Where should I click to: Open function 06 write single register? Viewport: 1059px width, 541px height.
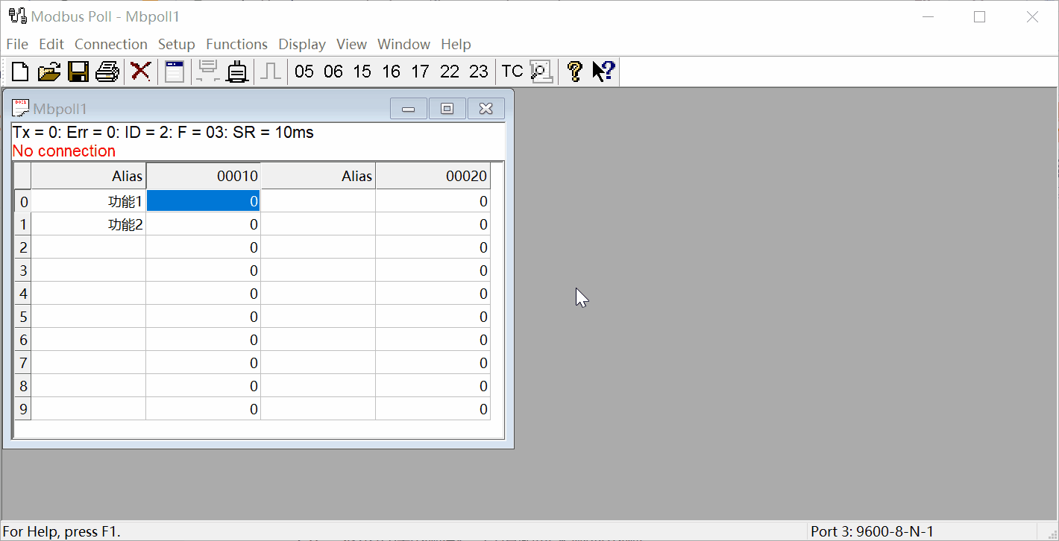(333, 72)
